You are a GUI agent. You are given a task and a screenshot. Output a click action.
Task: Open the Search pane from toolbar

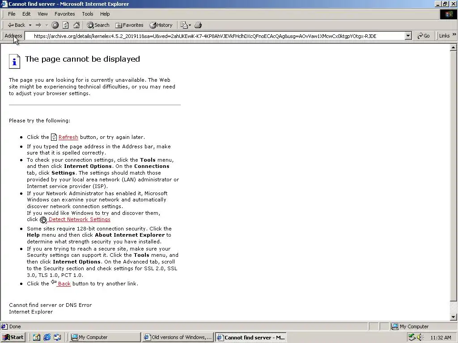[x=98, y=25]
